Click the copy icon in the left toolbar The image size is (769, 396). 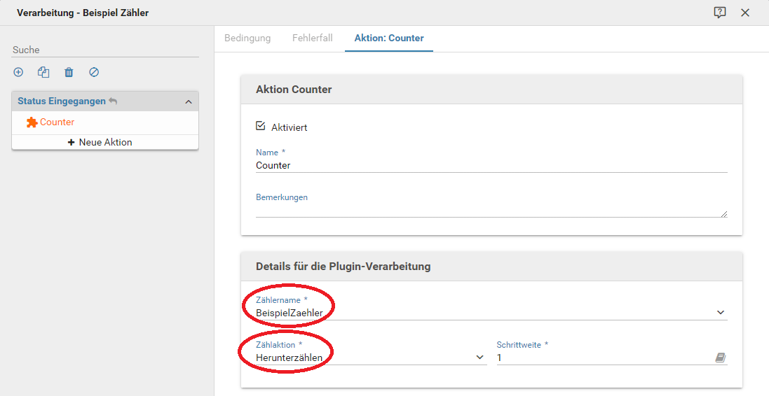tap(43, 72)
